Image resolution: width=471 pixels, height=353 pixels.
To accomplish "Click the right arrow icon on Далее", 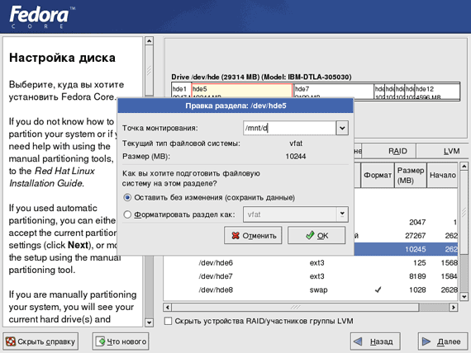I will pyautogui.click(x=426, y=341).
